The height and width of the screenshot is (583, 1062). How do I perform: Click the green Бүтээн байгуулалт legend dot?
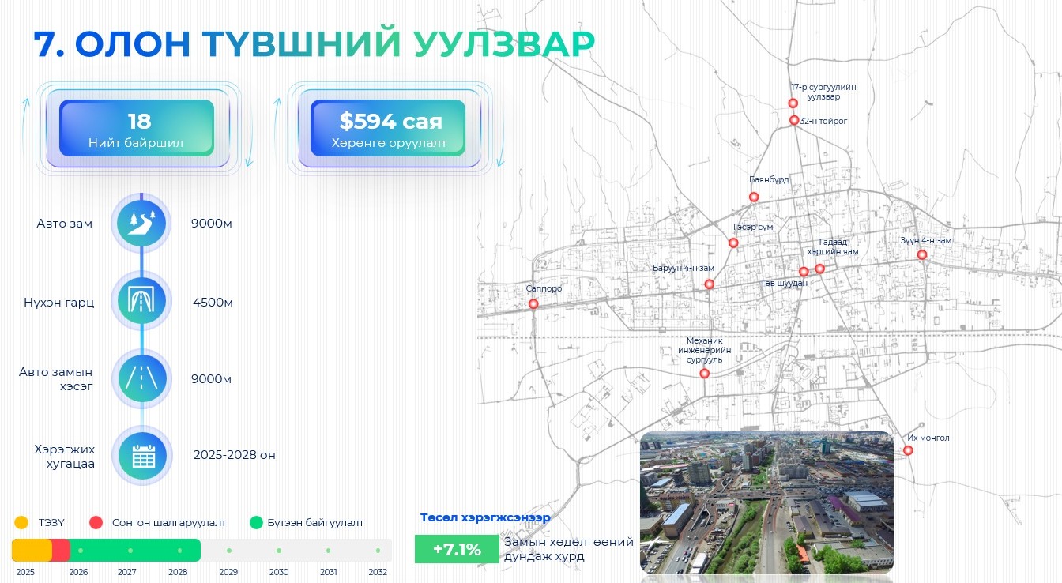point(255,522)
